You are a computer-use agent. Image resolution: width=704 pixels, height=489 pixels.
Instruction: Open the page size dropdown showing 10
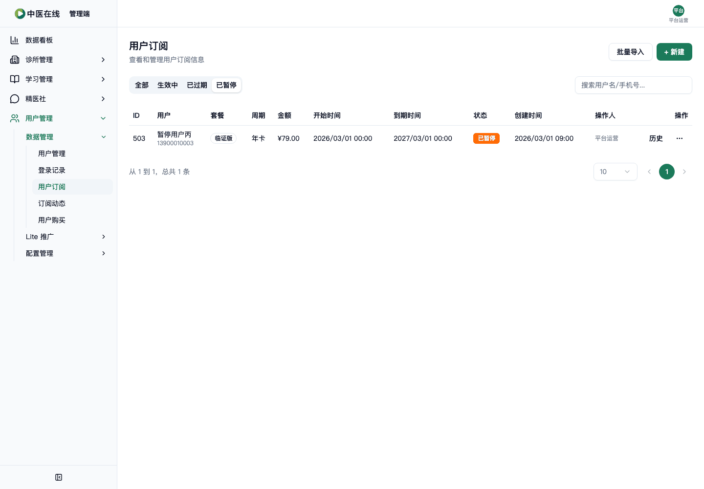616,172
